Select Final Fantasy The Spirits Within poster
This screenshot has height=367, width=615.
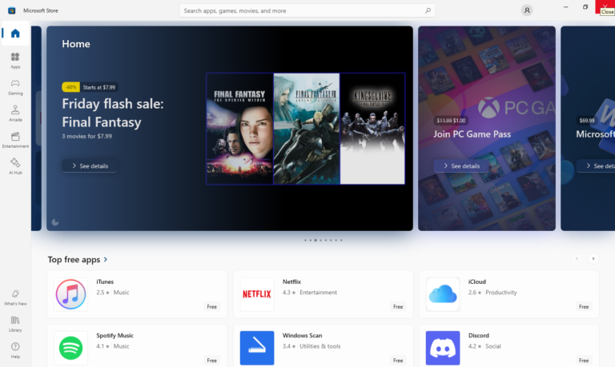coord(239,129)
